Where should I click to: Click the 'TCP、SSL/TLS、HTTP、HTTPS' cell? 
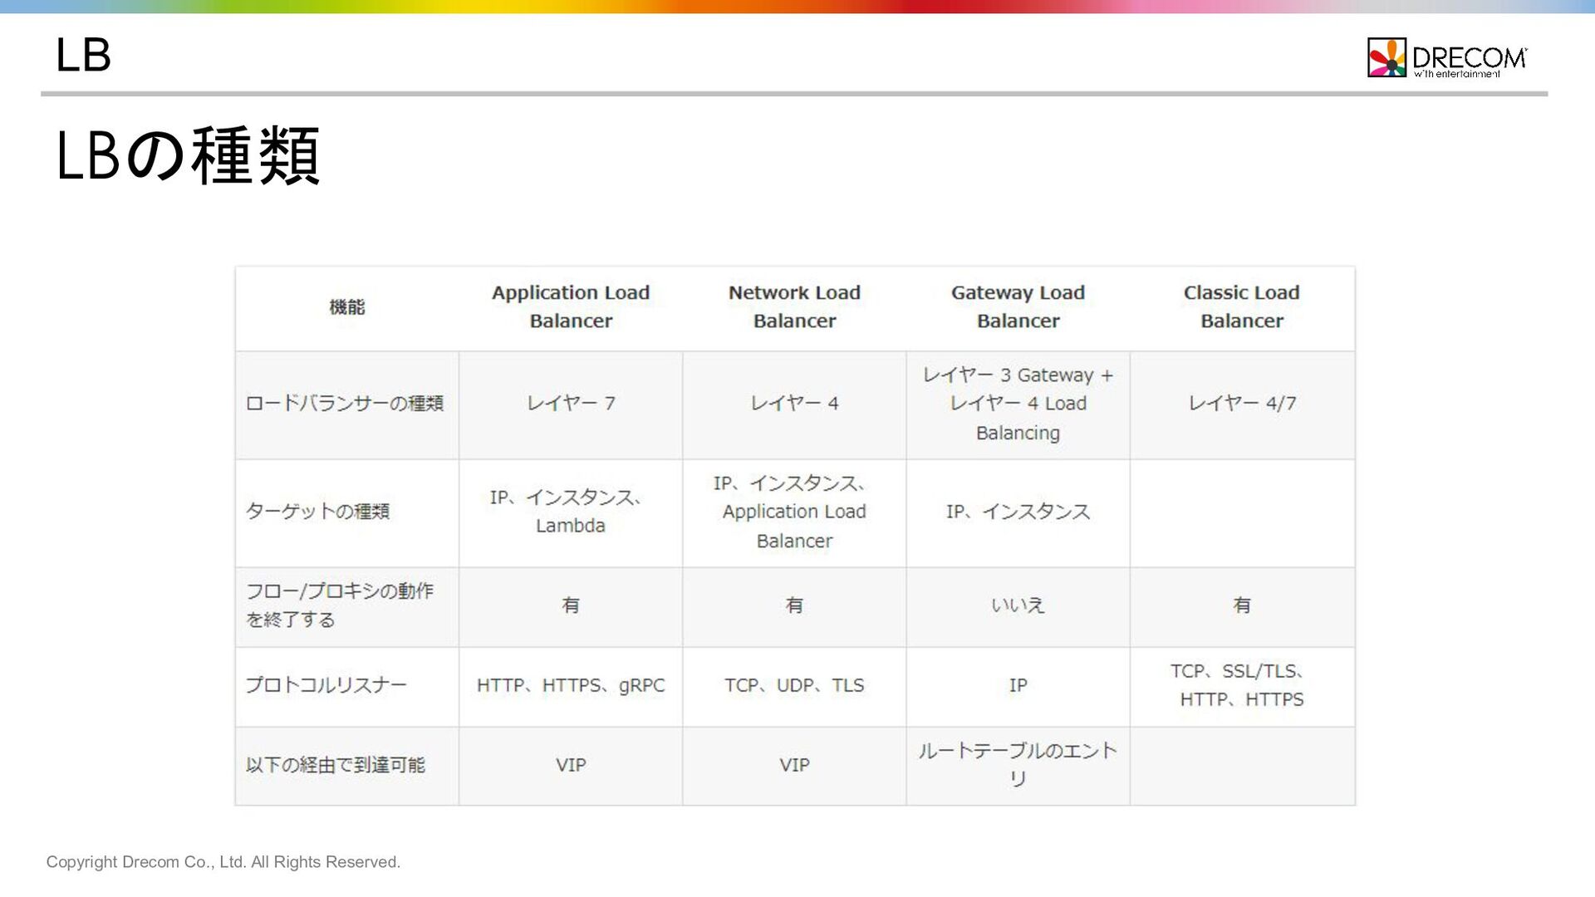point(1242,685)
